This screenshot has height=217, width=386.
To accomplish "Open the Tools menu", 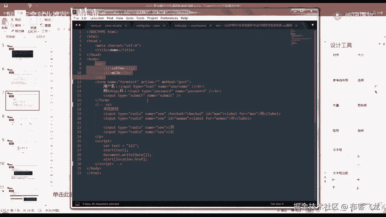I will (x=140, y=18).
